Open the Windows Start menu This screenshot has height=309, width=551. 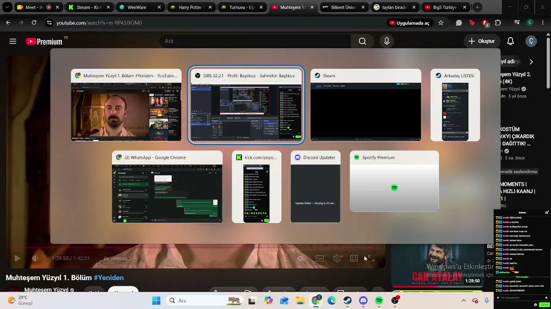click(x=156, y=301)
